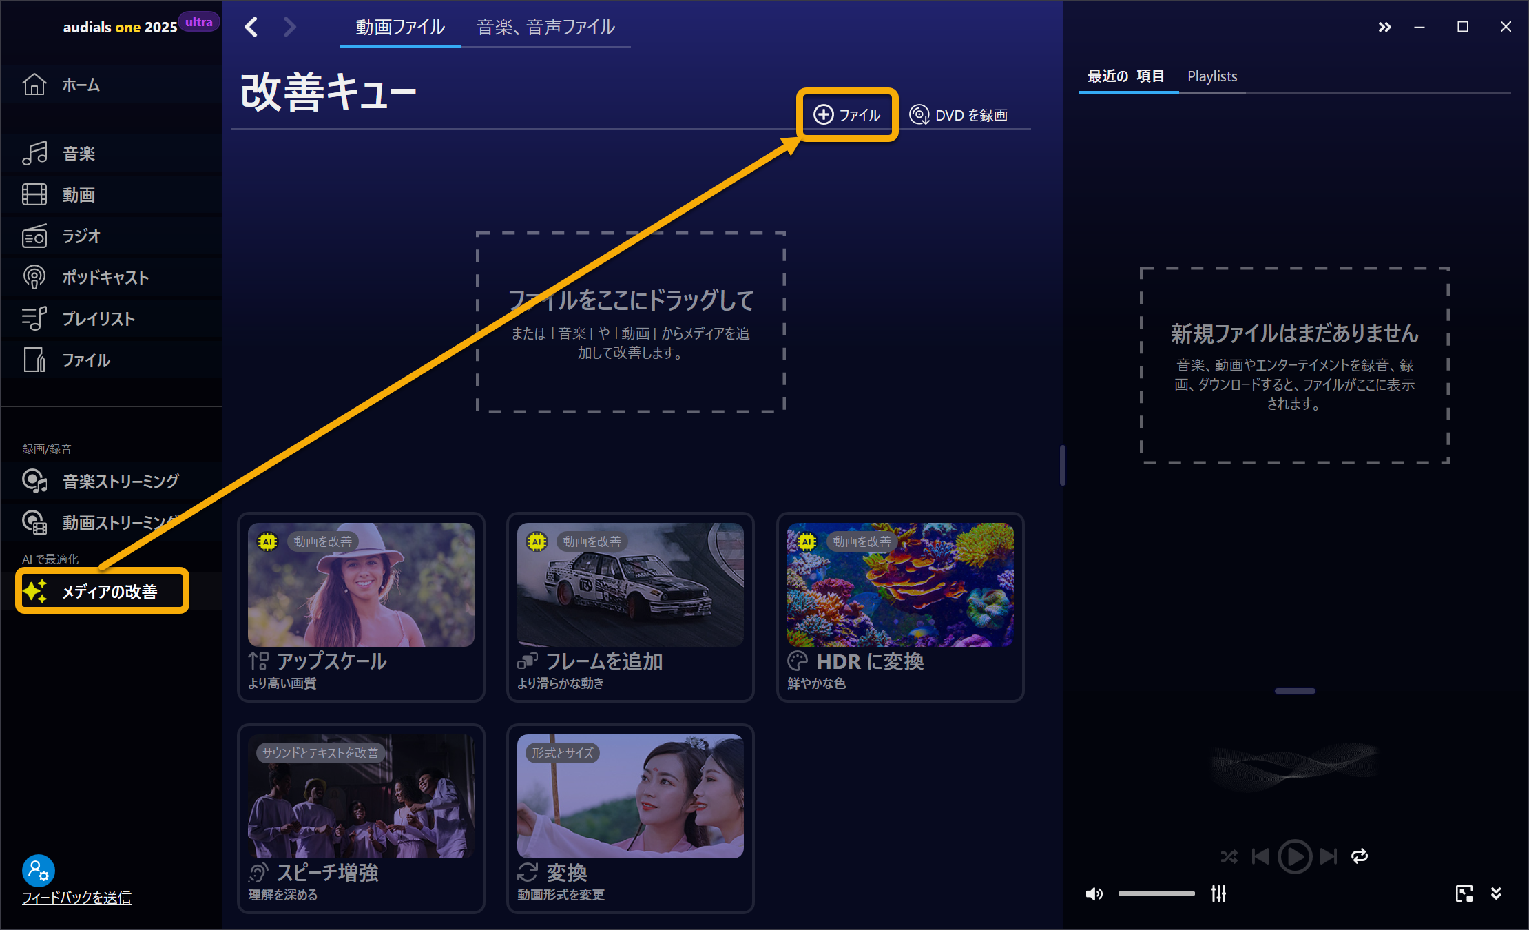Image resolution: width=1529 pixels, height=930 pixels.
Task: Open the ファイル section in the sidebar
Action: tap(112, 360)
